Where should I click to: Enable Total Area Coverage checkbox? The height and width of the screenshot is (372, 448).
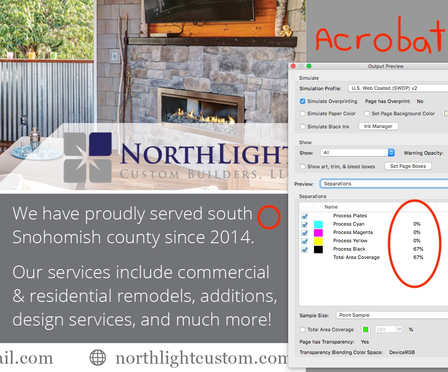coord(303,329)
